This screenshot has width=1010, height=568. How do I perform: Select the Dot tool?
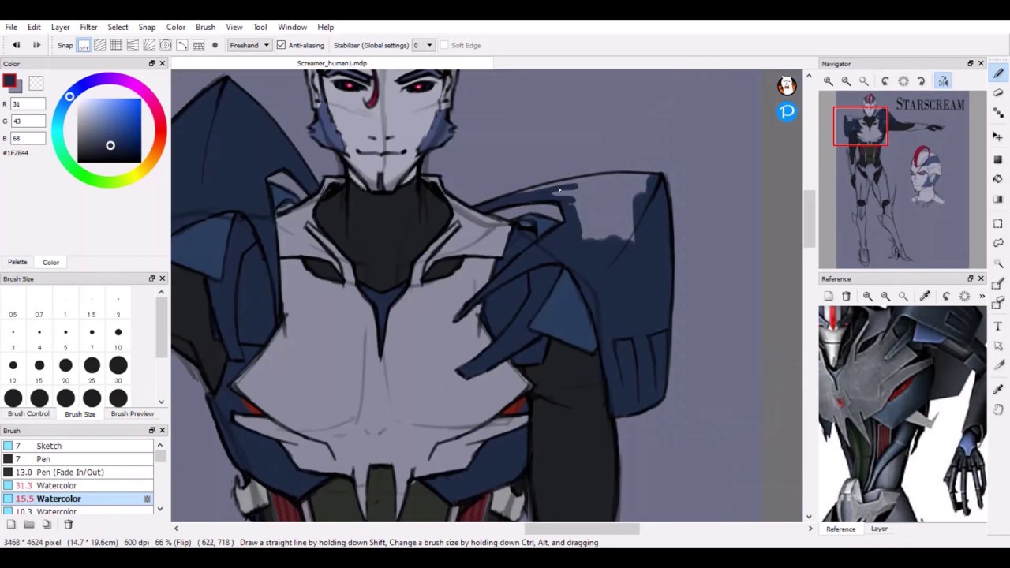[998, 113]
